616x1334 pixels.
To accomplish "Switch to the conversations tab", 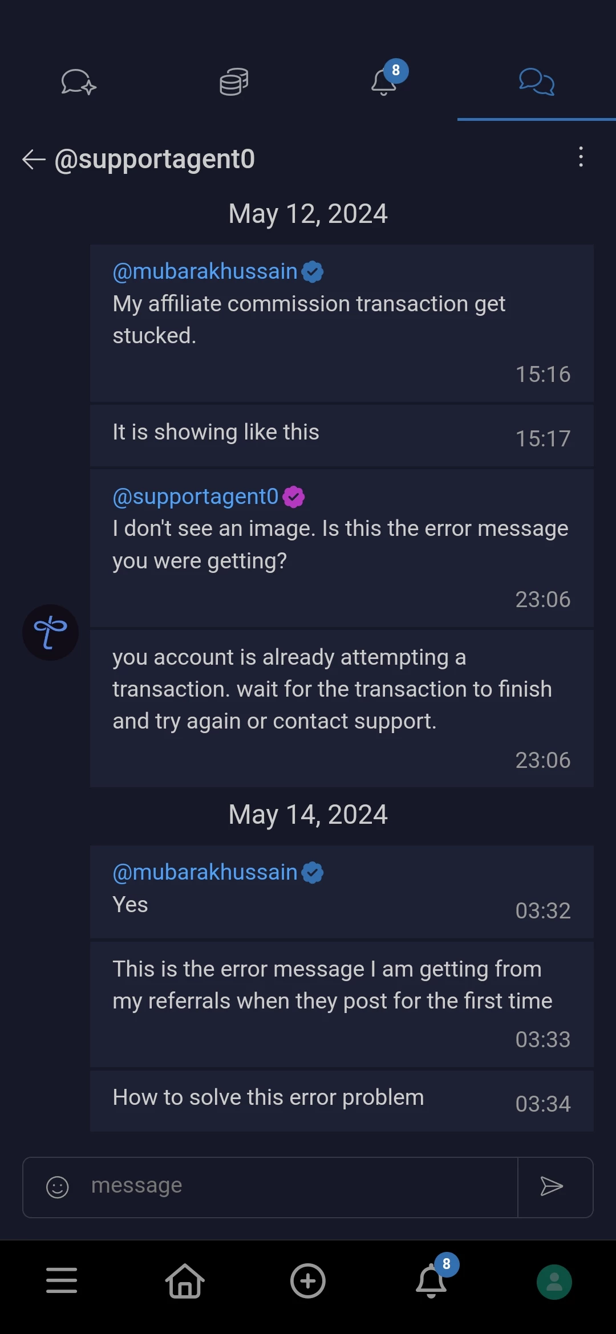I will pos(536,82).
